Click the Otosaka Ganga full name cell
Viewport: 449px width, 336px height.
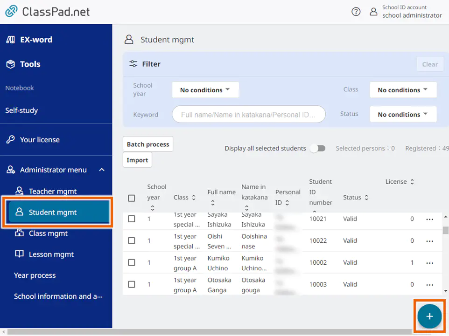click(219, 285)
